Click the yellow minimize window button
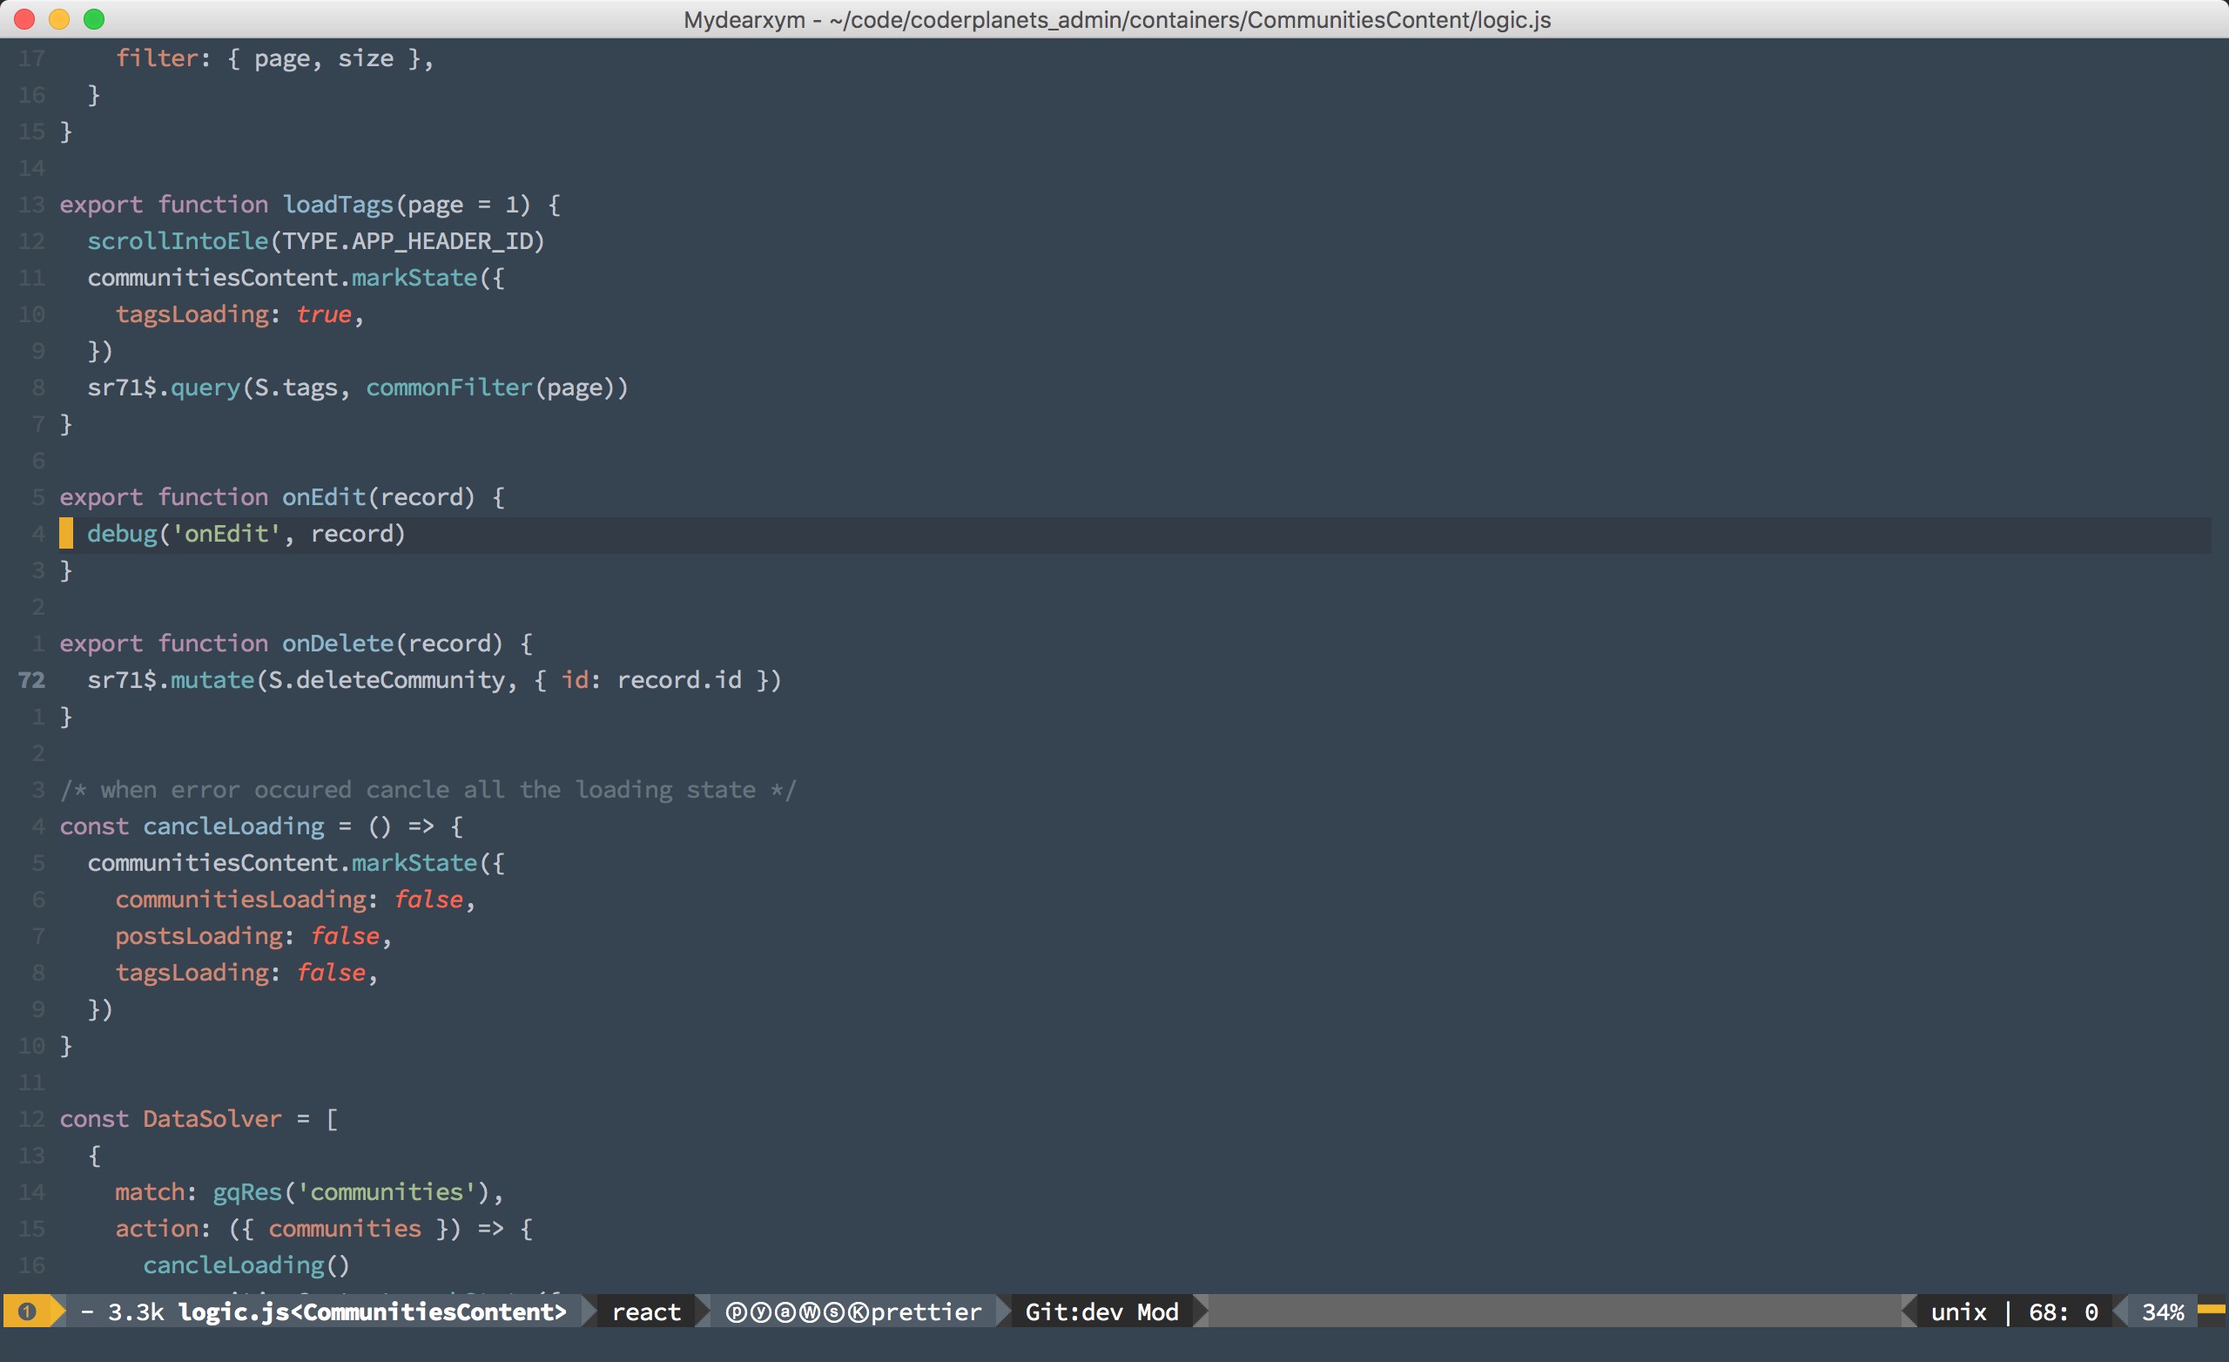The height and width of the screenshot is (1362, 2229). click(59, 19)
